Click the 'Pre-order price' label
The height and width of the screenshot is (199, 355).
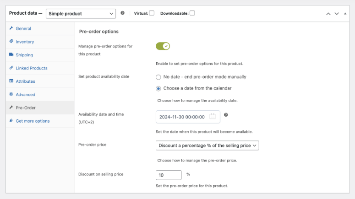92,145
